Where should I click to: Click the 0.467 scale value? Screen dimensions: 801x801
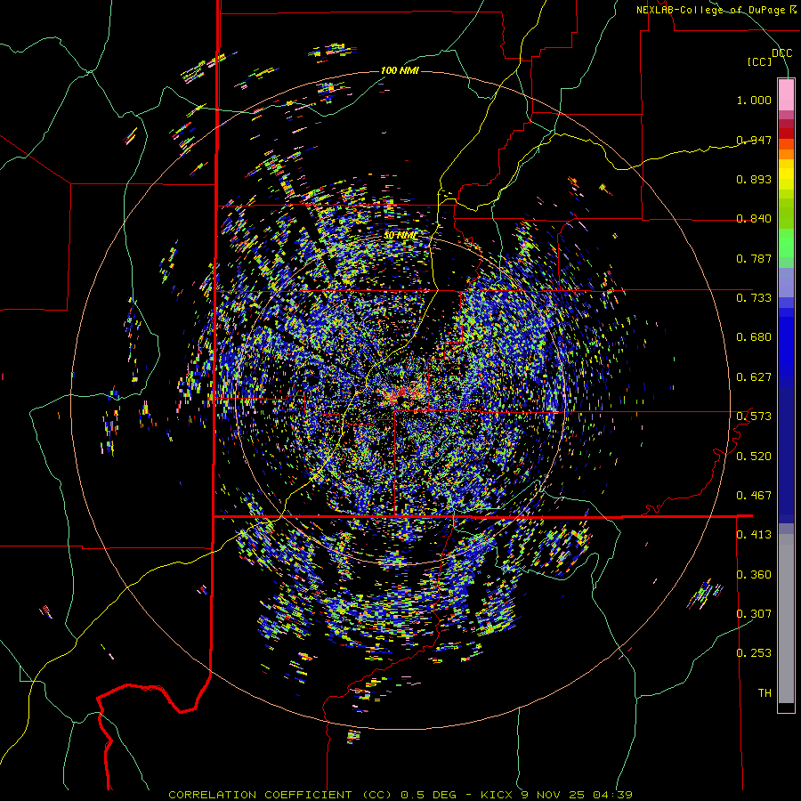coord(754,496)
